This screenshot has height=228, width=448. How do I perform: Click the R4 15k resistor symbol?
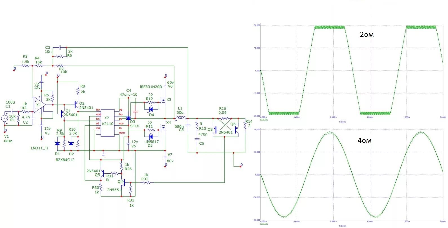tap(39, 66)
